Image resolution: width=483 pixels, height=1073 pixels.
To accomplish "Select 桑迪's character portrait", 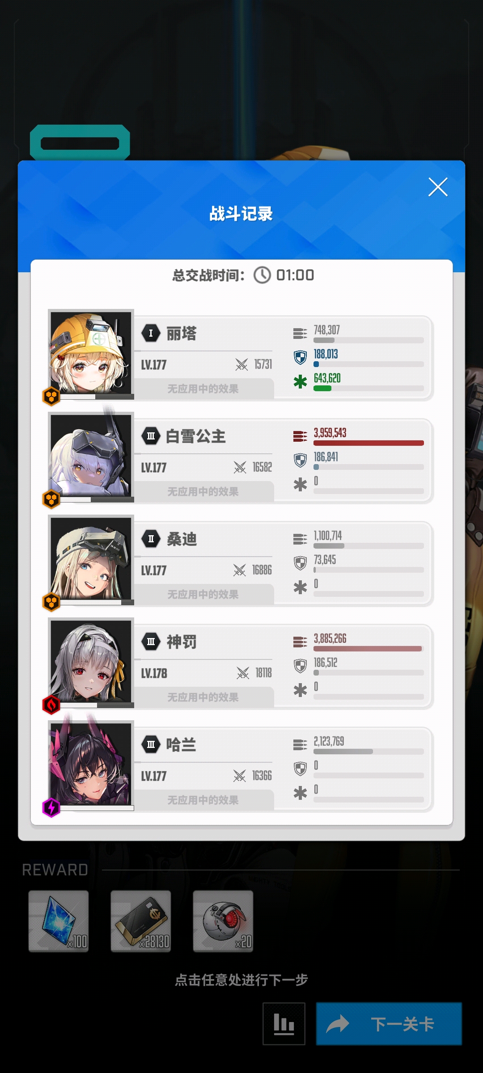I will pos(91,558).
